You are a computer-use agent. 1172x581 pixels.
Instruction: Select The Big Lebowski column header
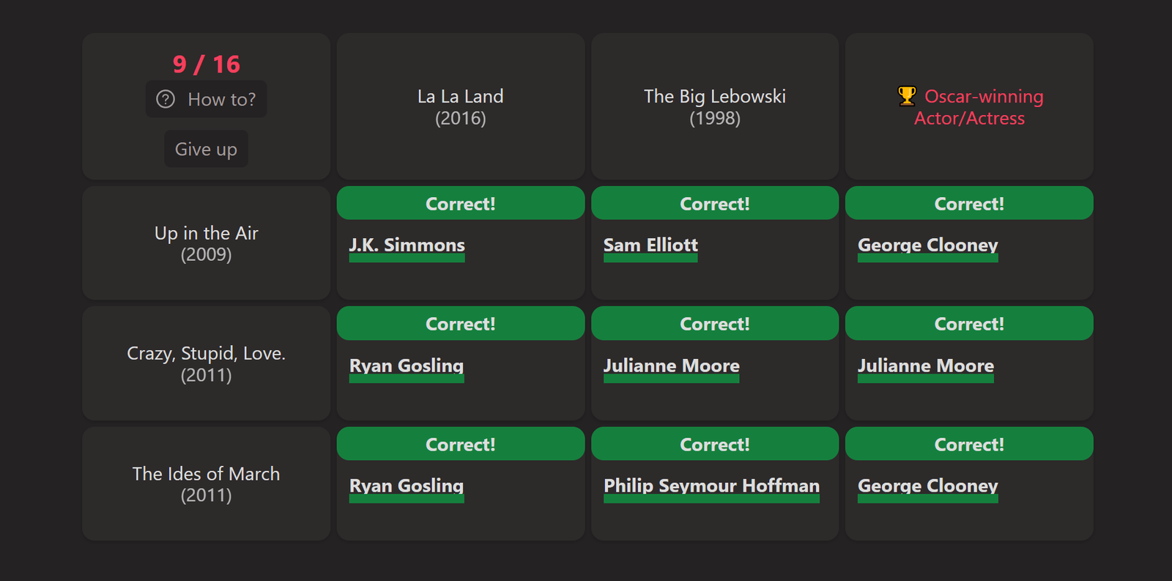[x=715, y=107]
